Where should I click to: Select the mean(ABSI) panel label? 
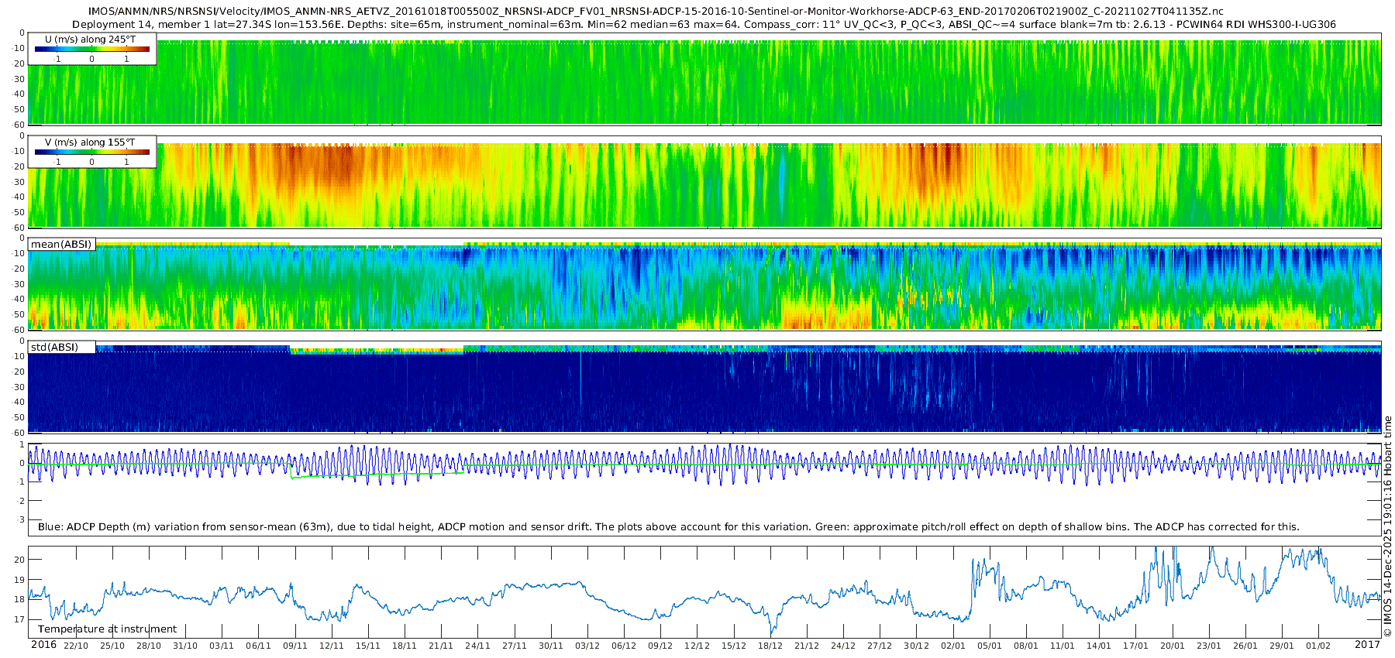click(x=61, y=245)
